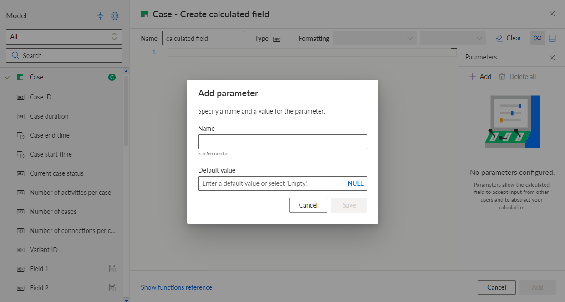Collapse the Case table node
565x302 pixels.
[x=7, y=77]
